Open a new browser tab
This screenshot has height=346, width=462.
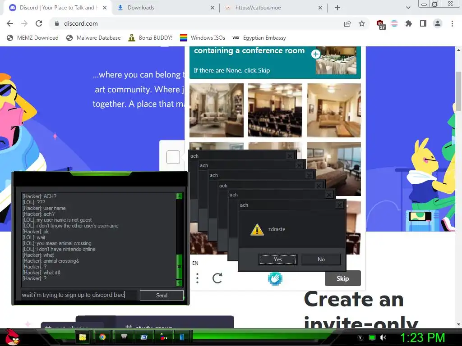point(337,8)
